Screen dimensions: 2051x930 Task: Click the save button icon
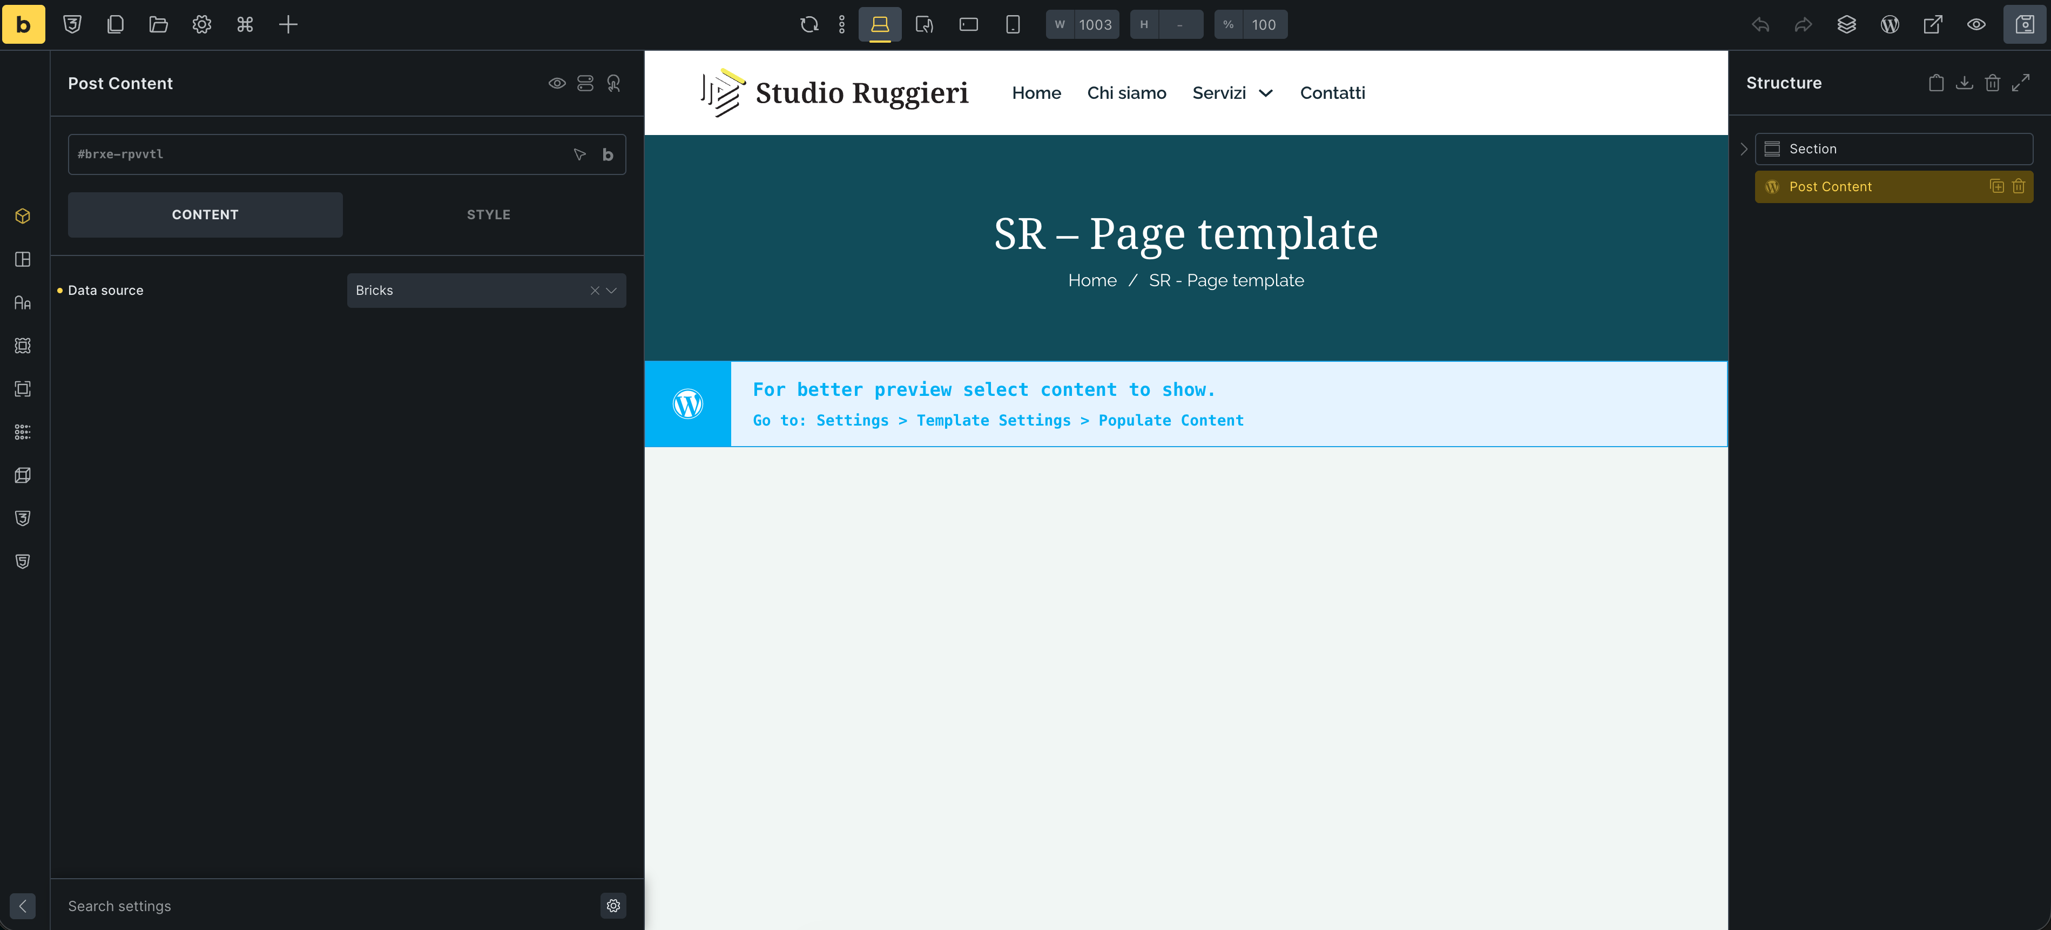coord(2025,25)
